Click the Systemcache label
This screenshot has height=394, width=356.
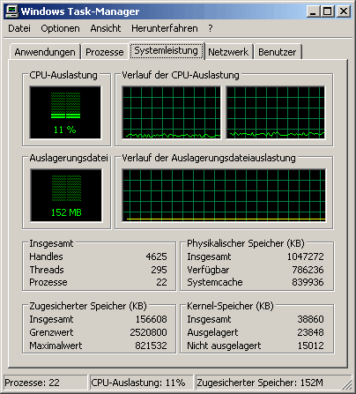coord(215,282)
